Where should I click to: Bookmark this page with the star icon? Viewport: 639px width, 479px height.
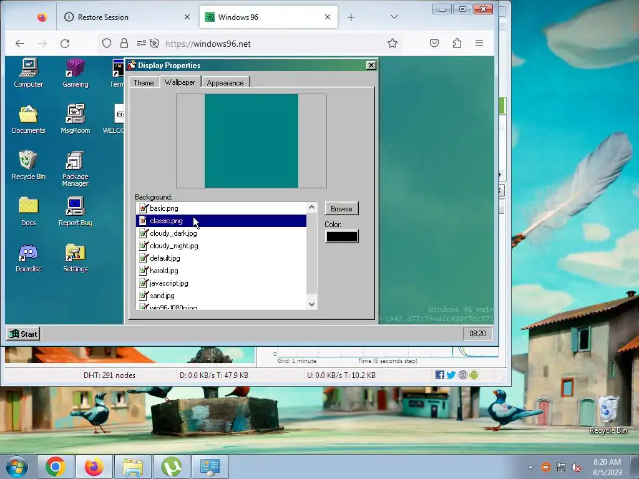[392, 43]
